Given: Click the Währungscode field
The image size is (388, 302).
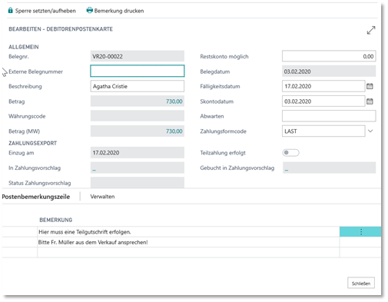Looking at the screenshot, I should coord(138,116).
